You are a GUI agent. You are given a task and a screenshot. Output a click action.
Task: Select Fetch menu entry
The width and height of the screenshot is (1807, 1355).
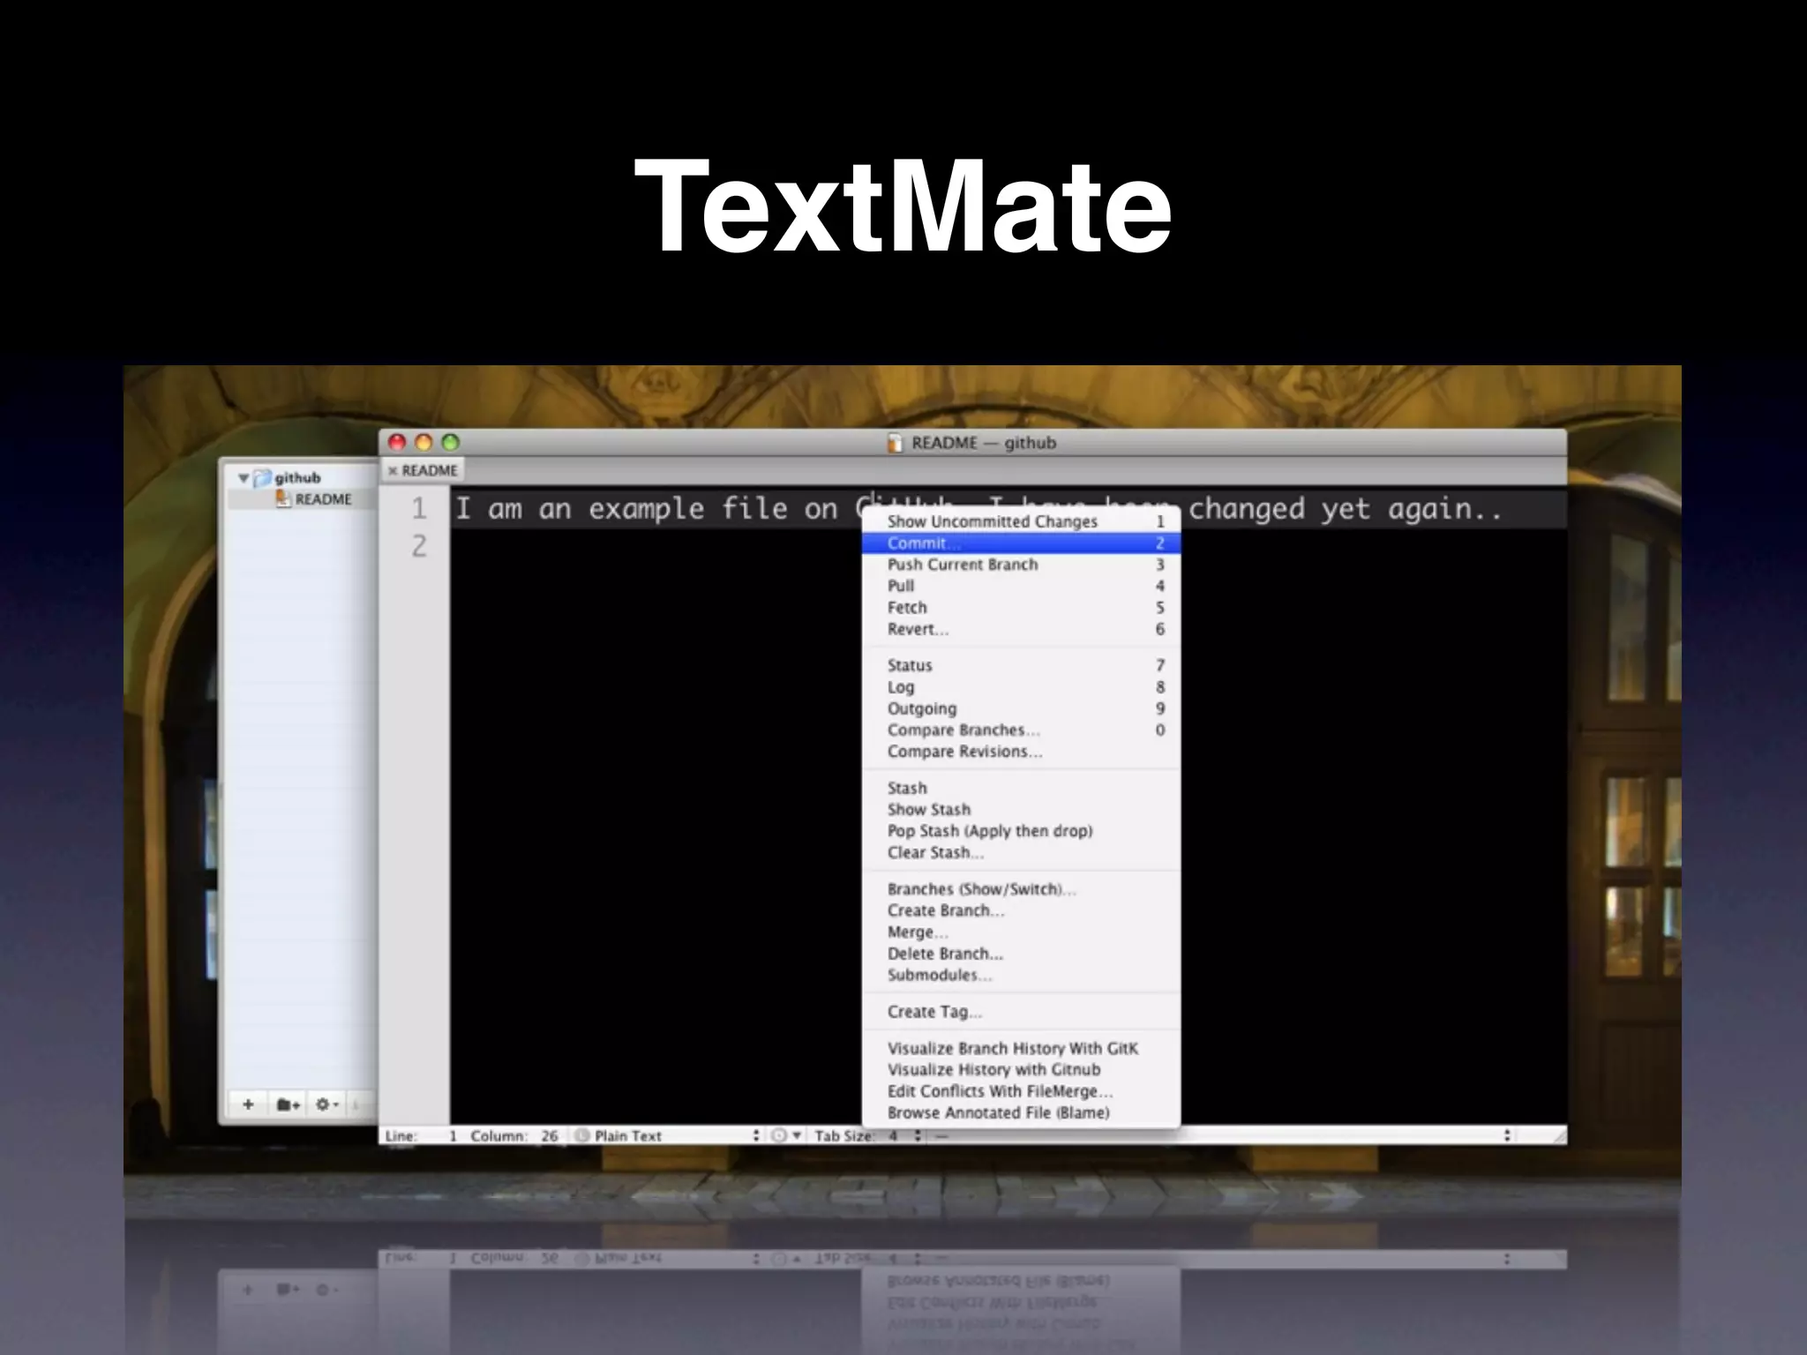pos(1021,608)
